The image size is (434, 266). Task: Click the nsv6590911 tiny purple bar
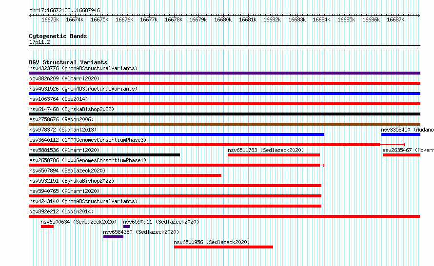click(126, 227)
